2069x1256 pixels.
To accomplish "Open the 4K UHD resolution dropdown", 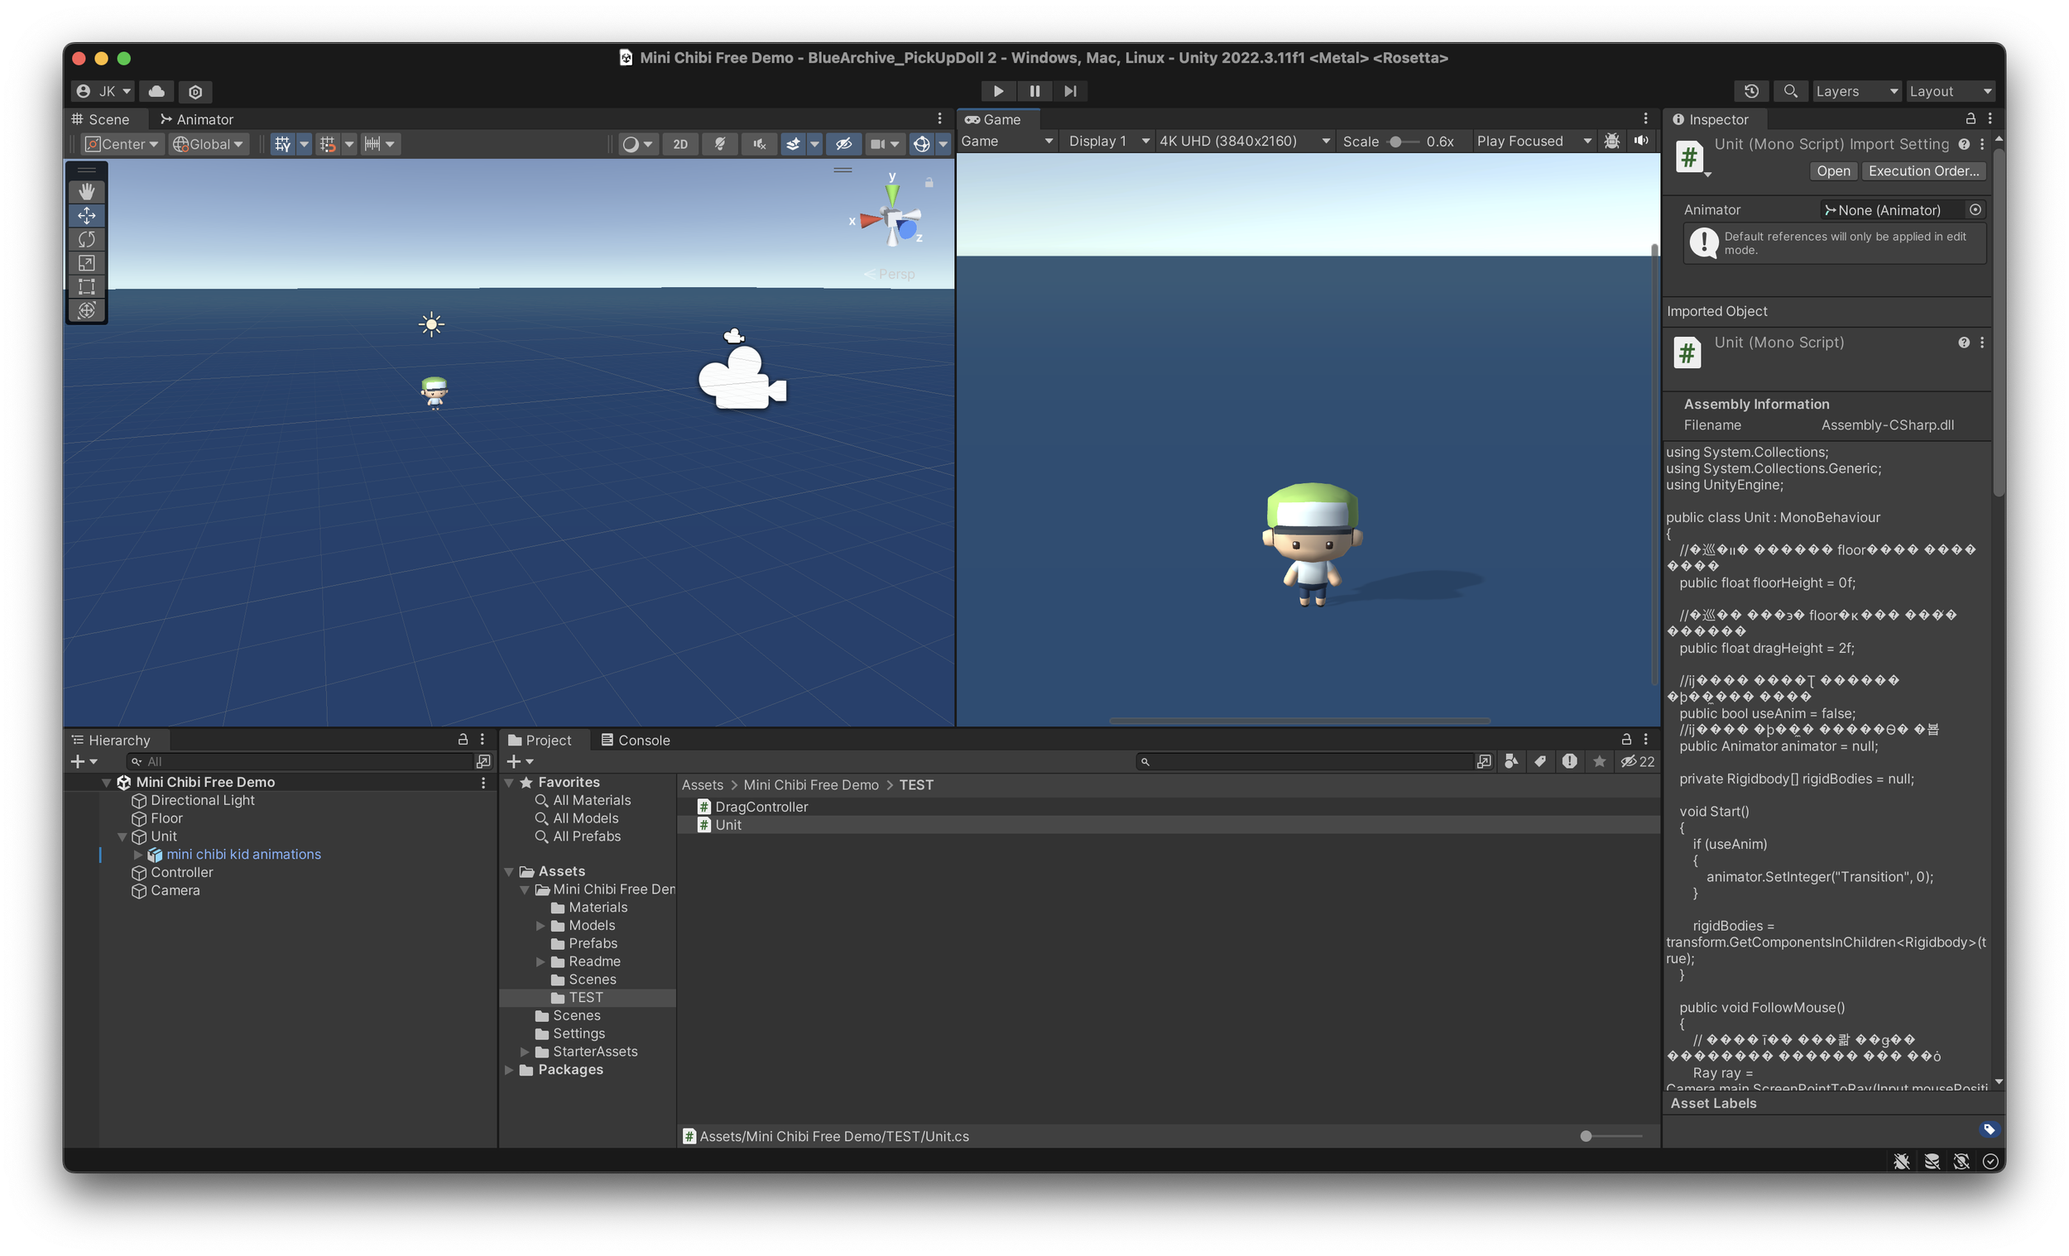I will pos(1244,141).
